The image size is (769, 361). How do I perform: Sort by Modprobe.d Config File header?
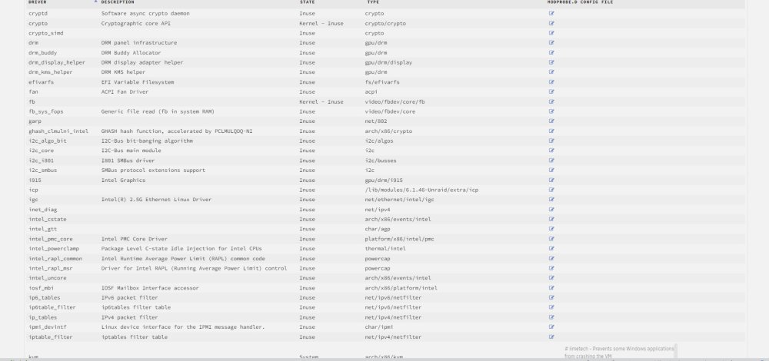580,2
